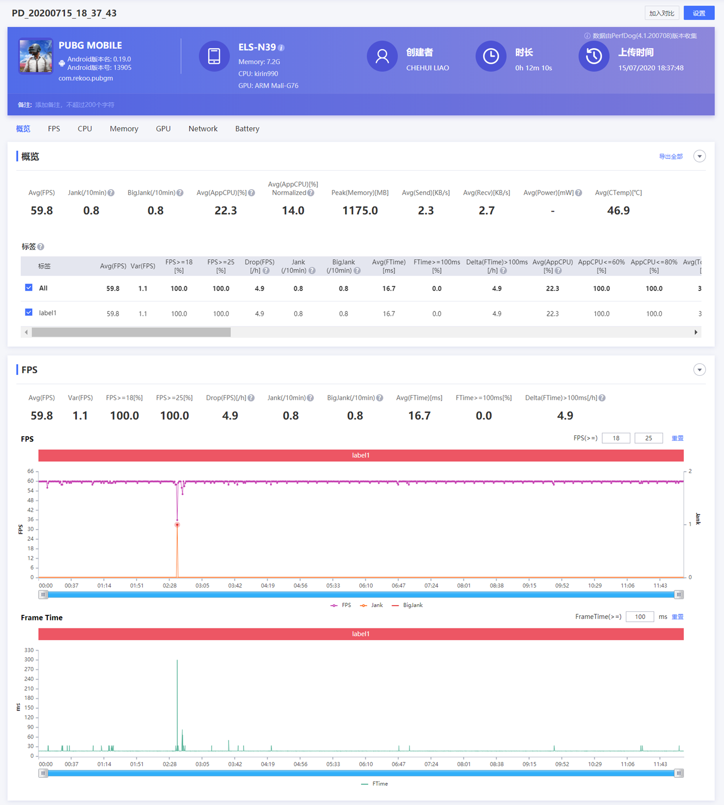This screenshot has width=724, height=805.
Task: Click the device phone icon in header
Action: [x=214, y=56]
